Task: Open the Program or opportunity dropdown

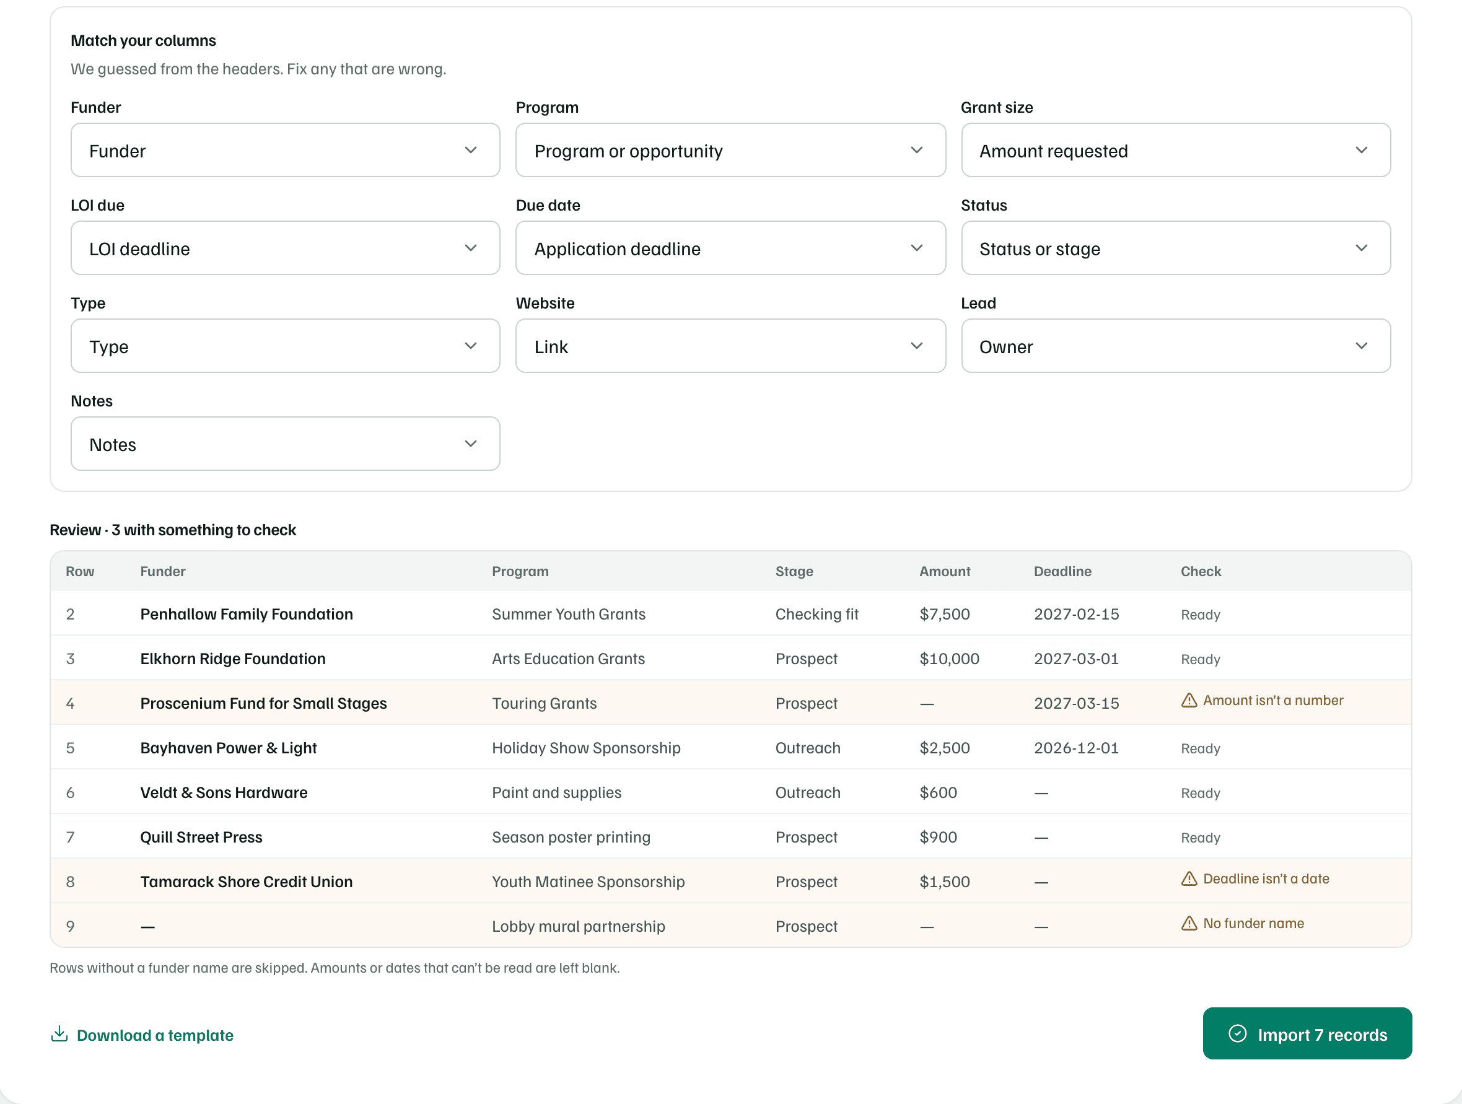Action: point(730,150)
